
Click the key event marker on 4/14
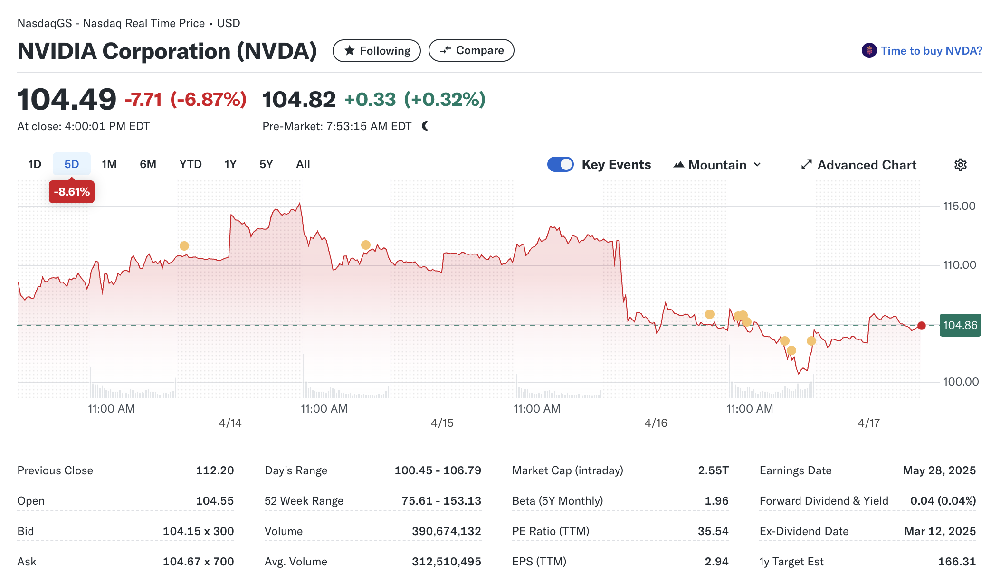[184, 246]
